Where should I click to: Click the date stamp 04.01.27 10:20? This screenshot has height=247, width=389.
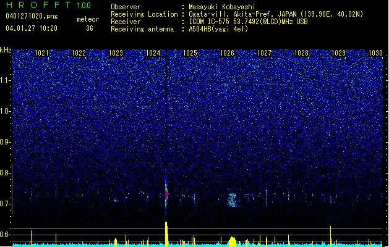click(32, 28)
